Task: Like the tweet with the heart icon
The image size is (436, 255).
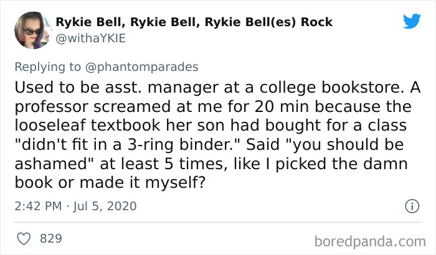Action: (x=24, y=238)
